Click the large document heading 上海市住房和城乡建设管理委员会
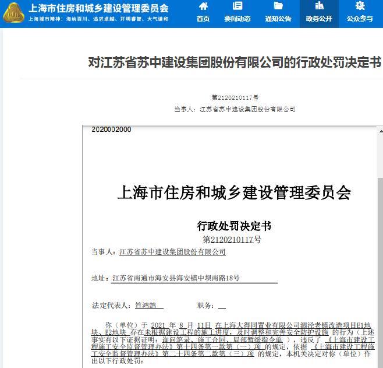383x368 pixels. click(x=234, y=192)
